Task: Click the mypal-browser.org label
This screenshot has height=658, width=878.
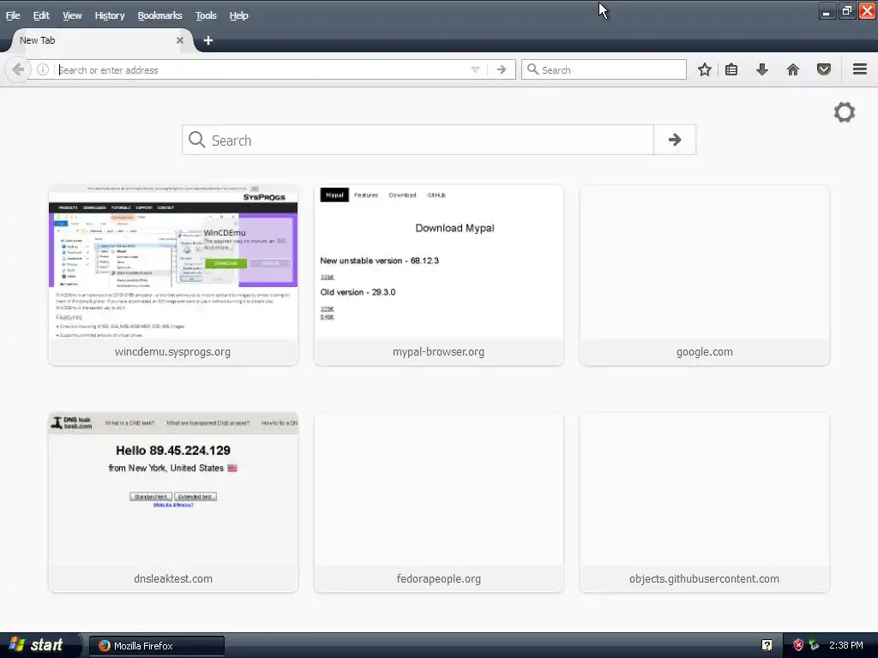Action: point(438,352)
